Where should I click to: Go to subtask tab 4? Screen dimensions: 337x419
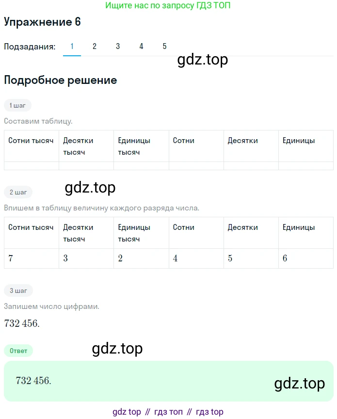141,47
